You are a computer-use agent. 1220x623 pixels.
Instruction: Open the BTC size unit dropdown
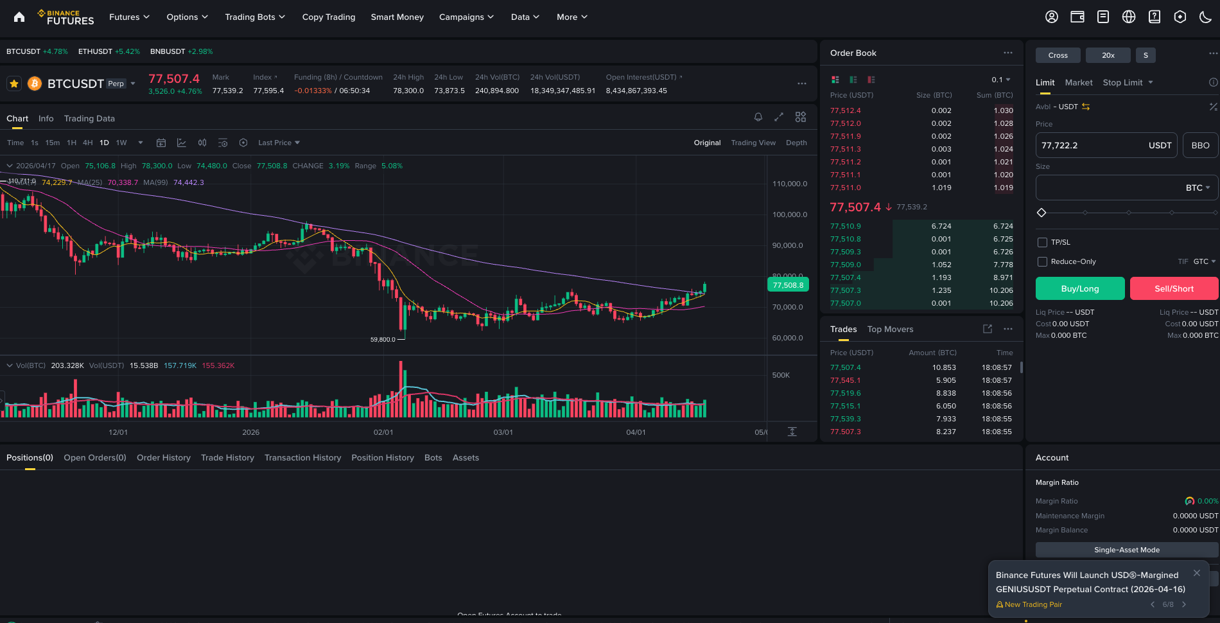1198,188
